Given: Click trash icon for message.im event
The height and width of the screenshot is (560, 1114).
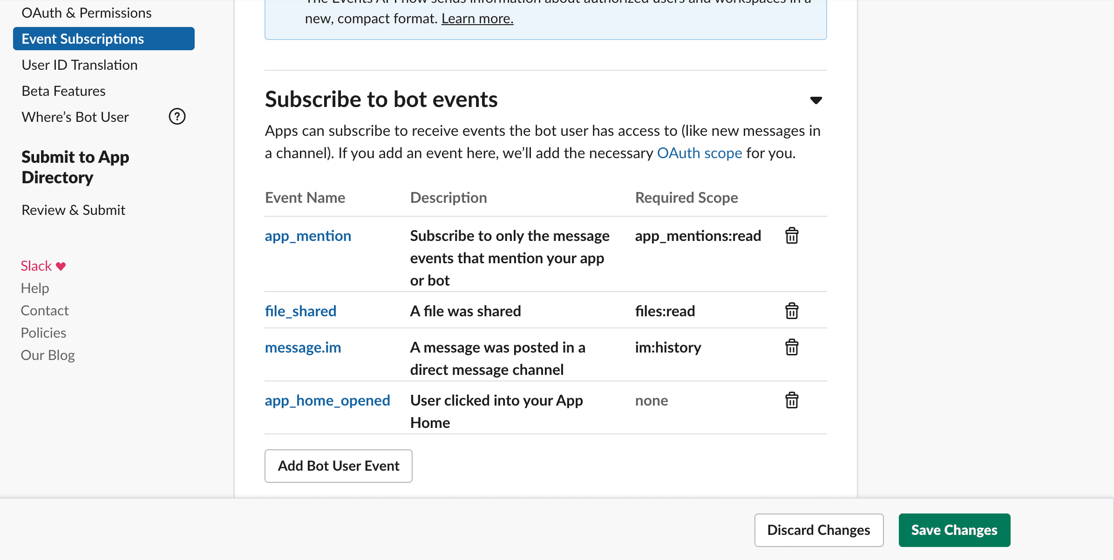Looking at the screenshot, I should (x=792, y=347).
